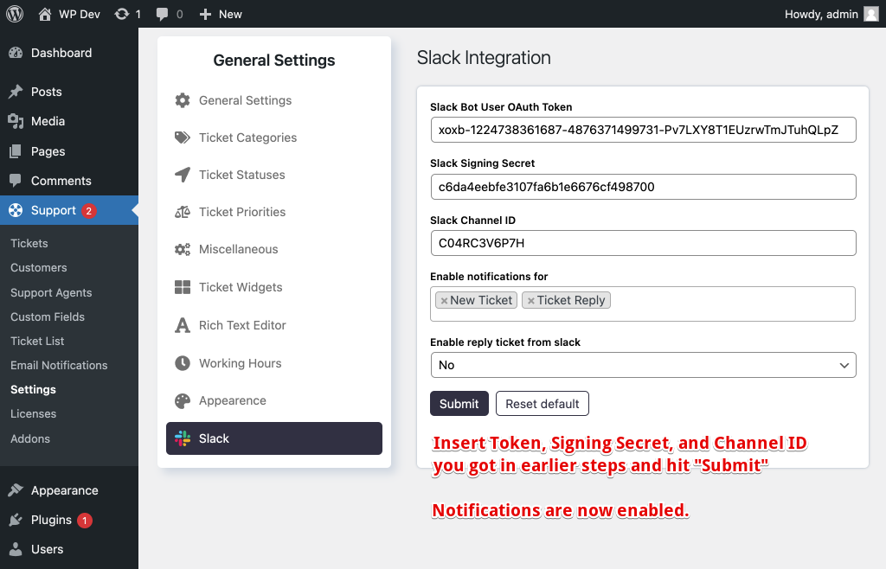The width and height of the screenshot is (886, 569).
Task: Remove the New Ticket notification tag
Action: tap(444, 301)
